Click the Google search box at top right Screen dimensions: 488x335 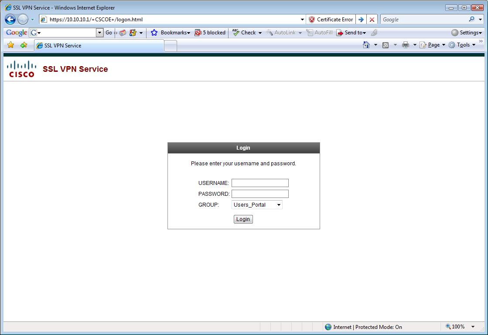coord(423,19)
